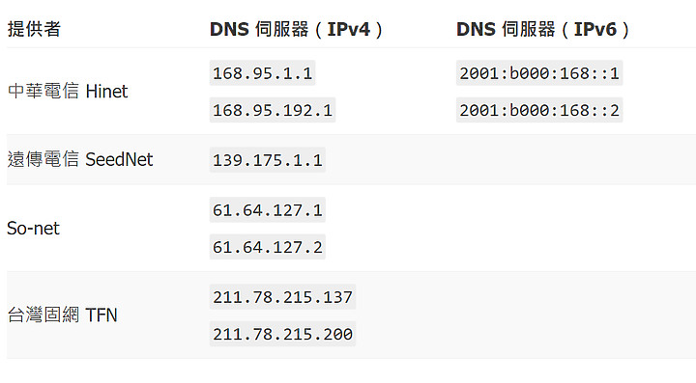This screenshot has height=383, width=696.
Task: Select the 遠傳電信 SeedNet provider name
Action: [80, 159]
